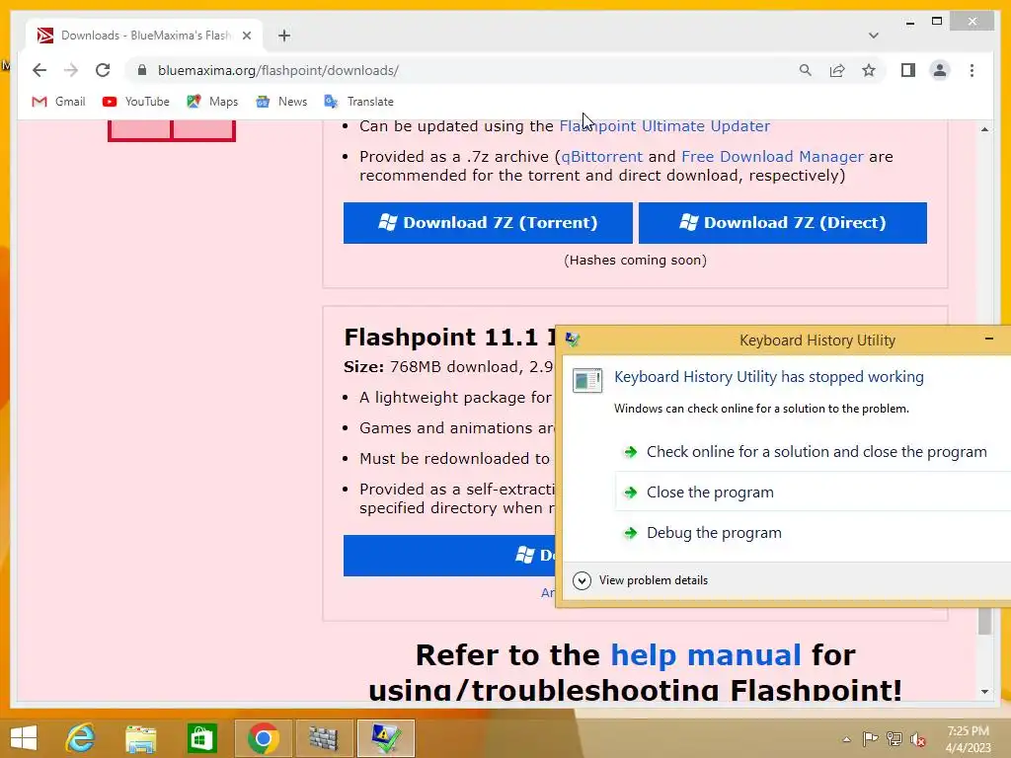Show hidden tray icons arrow
The image size is (1011, 758).
(846, 739)
